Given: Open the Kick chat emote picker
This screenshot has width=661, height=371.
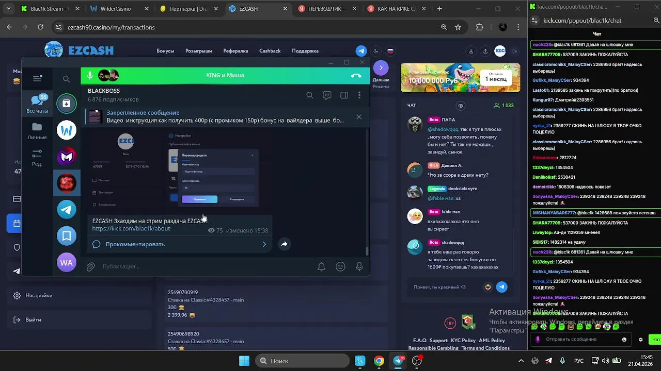Looking at the screenshot, I should [x=624, y=340].
